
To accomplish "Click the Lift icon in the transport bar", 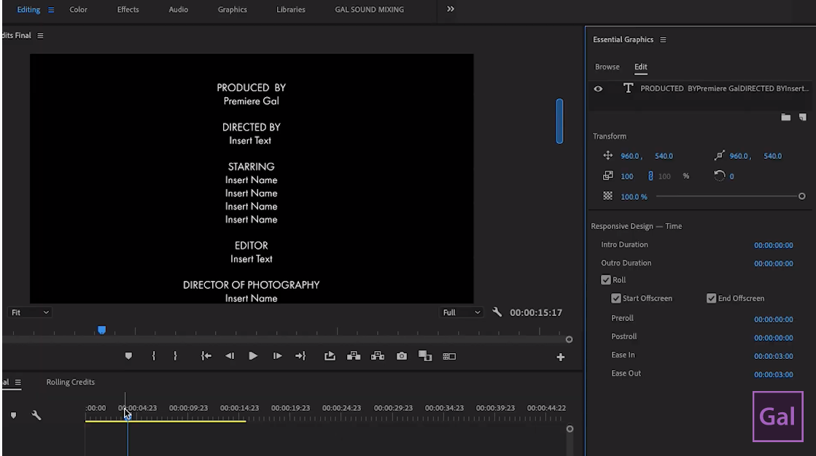I will 354,355.
